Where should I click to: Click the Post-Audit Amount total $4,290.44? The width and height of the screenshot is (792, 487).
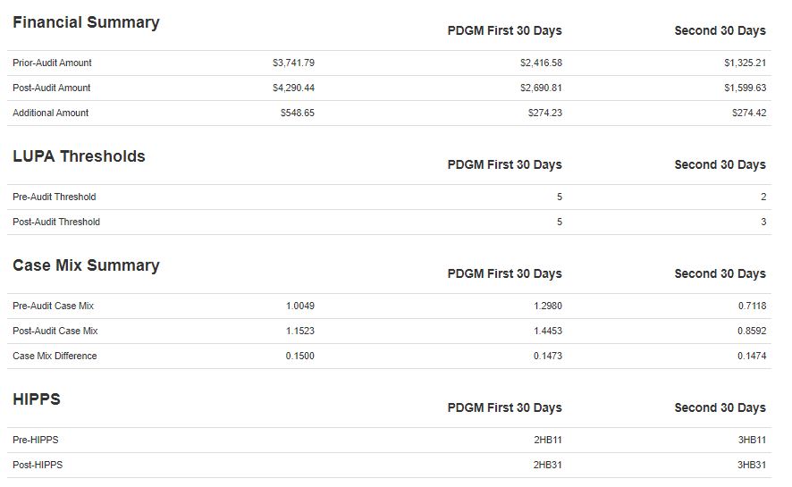point(293,88)
